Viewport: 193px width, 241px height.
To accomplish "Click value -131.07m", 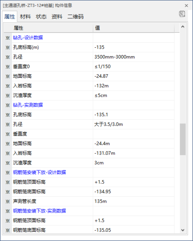I will (x=134, y=153).
